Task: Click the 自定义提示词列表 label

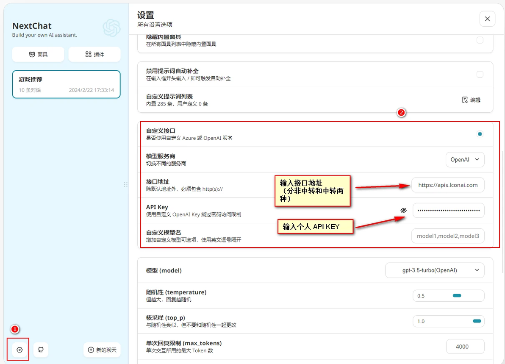Action: [169, 96]
